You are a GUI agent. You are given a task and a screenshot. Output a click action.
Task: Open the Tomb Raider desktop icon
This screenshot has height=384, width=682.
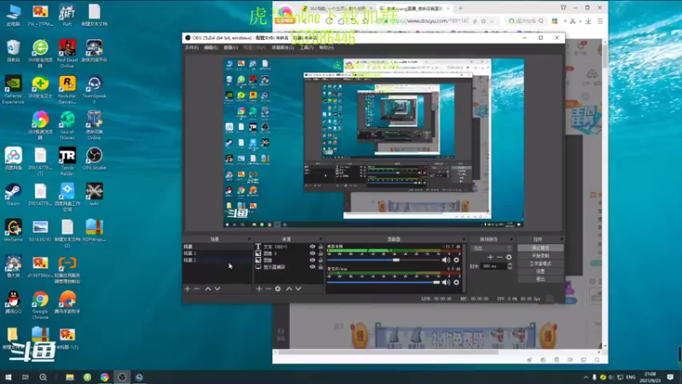(x=67, y=161)
